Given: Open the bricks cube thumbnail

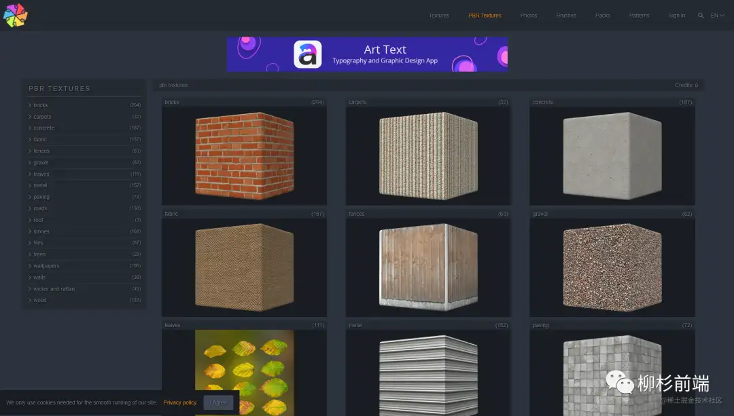Looking at the screenshot, I should [x=244, y=156].
